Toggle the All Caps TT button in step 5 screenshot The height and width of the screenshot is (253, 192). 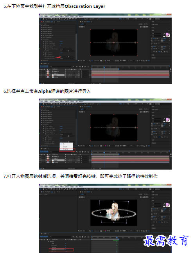(x=159, y=52)
